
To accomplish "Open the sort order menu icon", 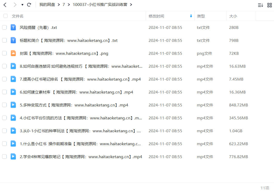I will tap(260, 5).
